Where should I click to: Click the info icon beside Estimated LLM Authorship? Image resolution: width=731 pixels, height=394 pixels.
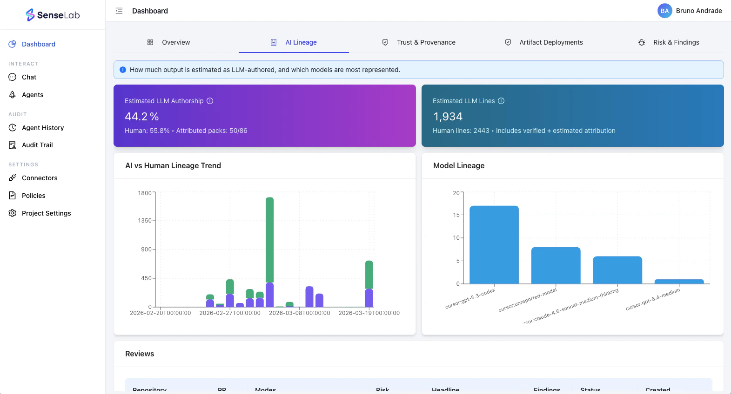click(x=210, y=101)
